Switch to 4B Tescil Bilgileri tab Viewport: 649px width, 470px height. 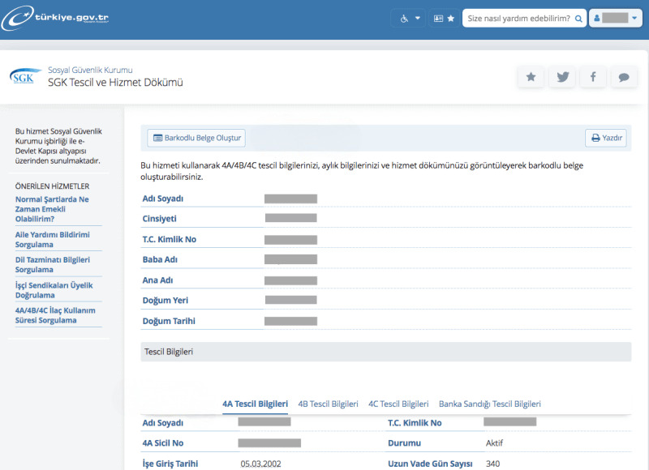[x=328, y=404]
